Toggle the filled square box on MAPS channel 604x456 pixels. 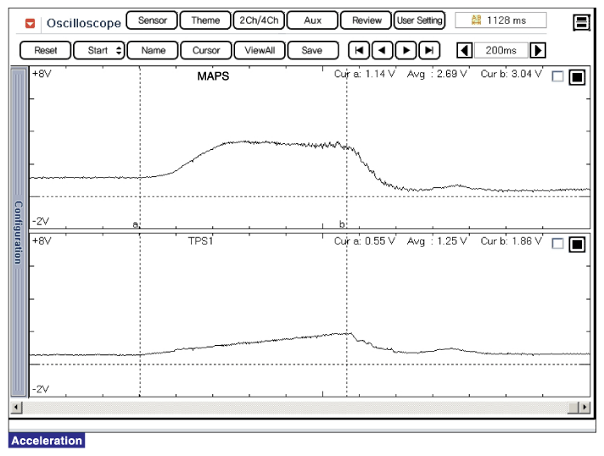tap(577, 77)
